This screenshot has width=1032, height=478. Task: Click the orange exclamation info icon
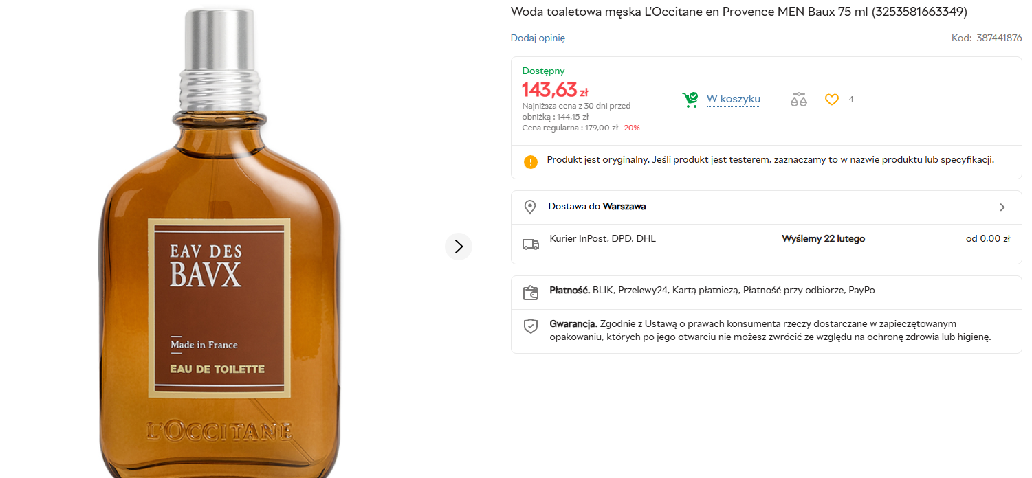[x=531, y=161]
